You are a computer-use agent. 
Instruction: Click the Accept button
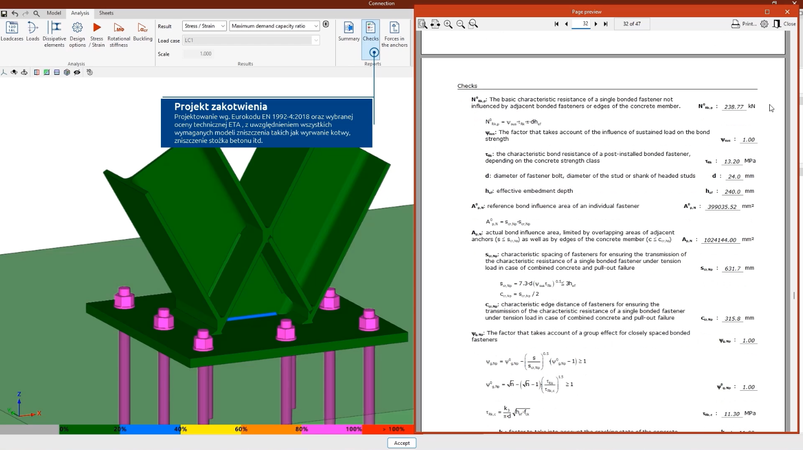coord(401,443)
